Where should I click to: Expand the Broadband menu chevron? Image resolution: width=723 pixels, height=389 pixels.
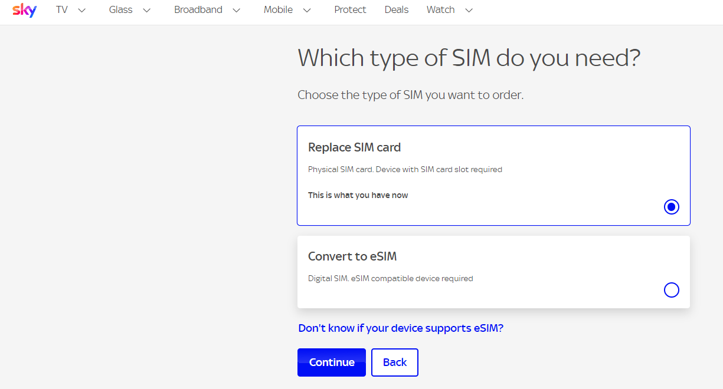pyautogui.click(x=237, y=10)
